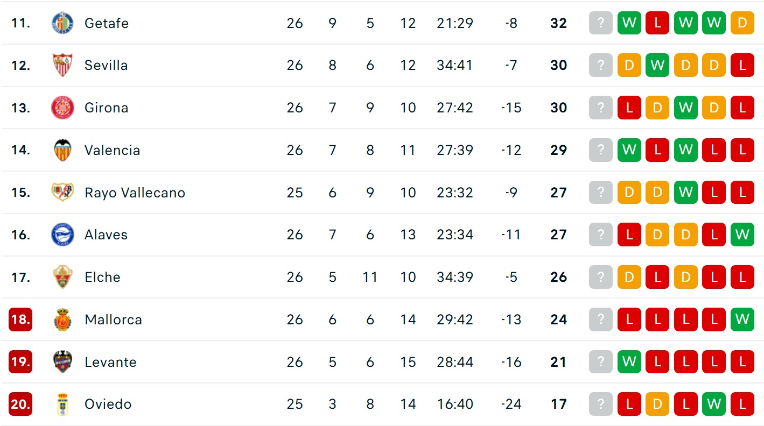Screen dimensions: 764x426
Task: Click the Sevilla club crest
Action: (62, 65)
